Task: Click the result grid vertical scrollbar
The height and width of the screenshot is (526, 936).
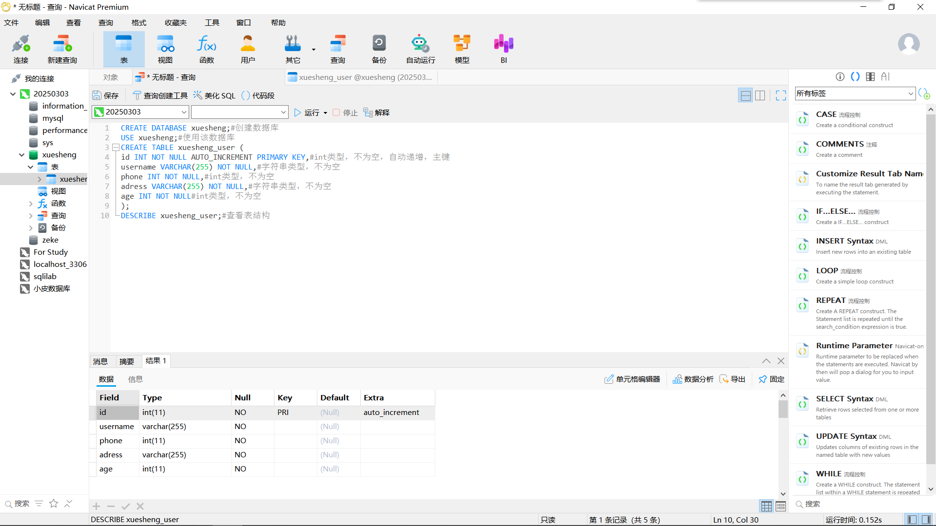Action: pos(783,409)
